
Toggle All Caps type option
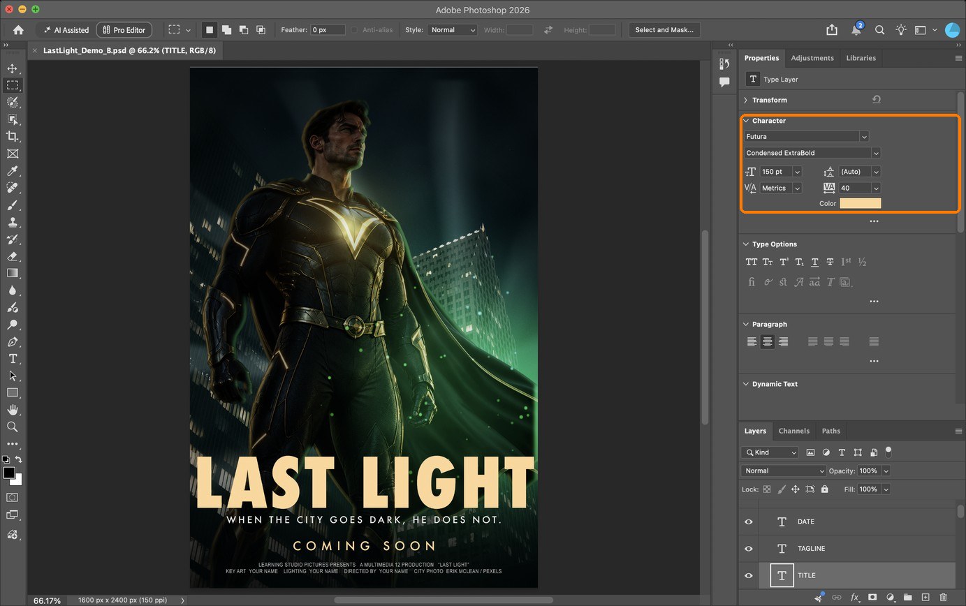click(752, 262)
